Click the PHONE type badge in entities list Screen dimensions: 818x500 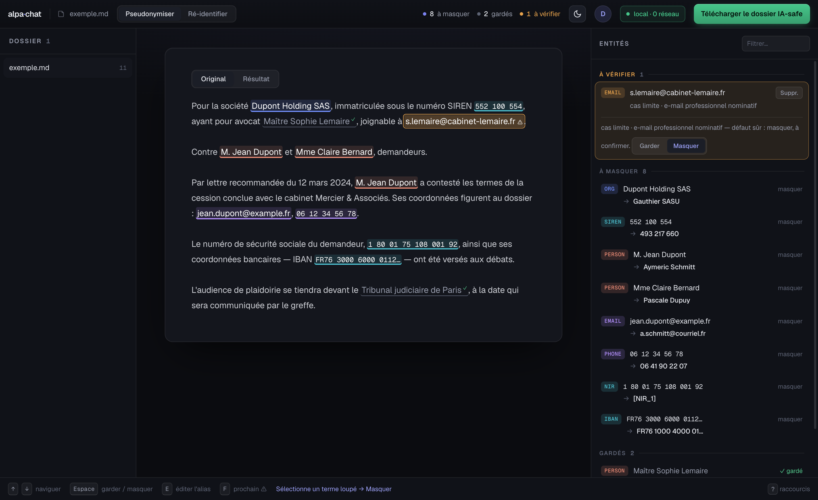coord(612,354)
